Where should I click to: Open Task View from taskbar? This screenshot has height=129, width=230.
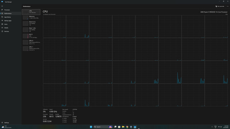pos(115,127)
